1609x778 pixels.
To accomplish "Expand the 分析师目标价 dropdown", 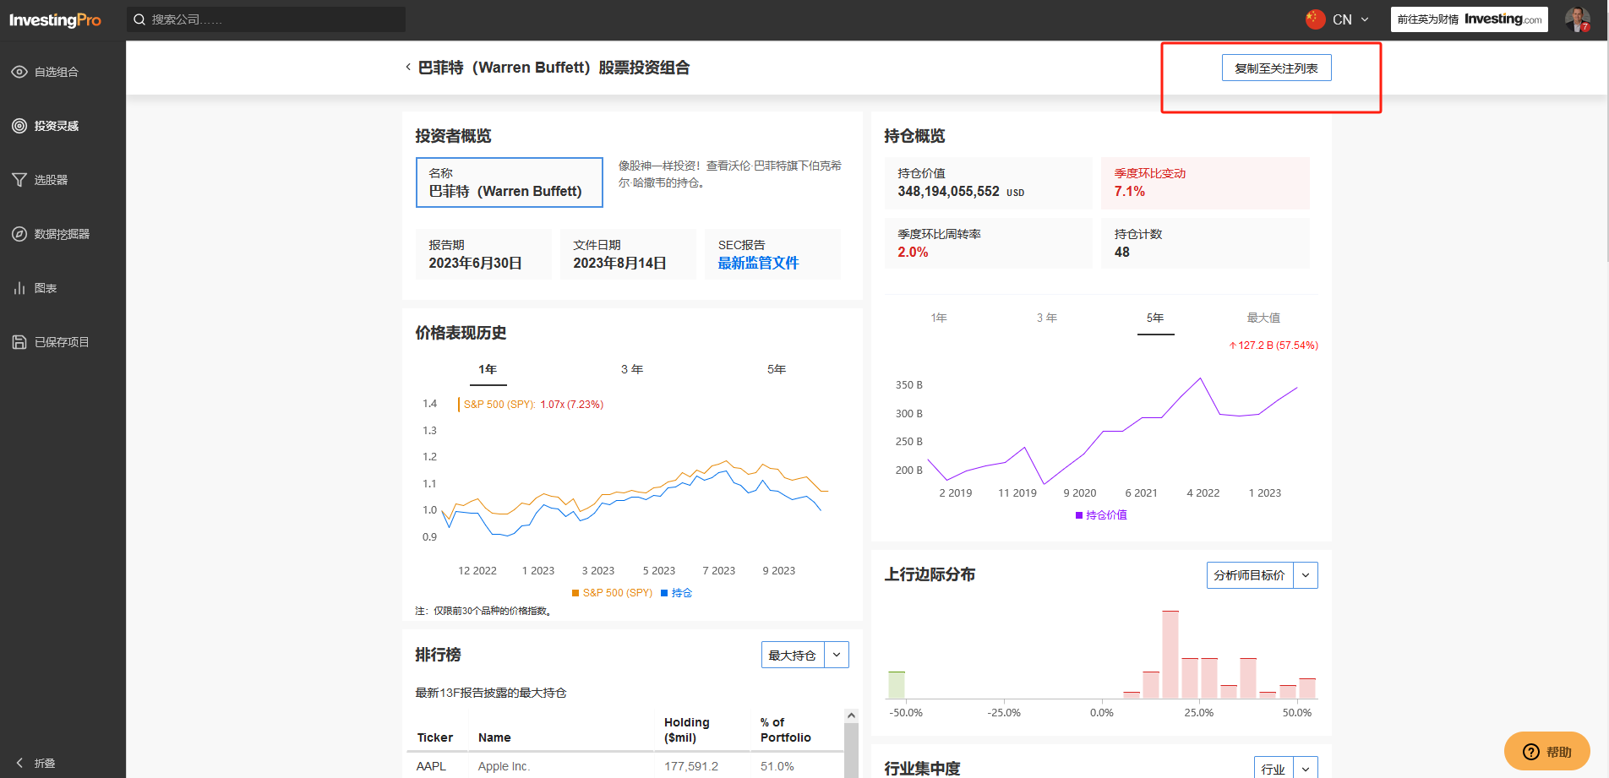I will [1306, 575].
